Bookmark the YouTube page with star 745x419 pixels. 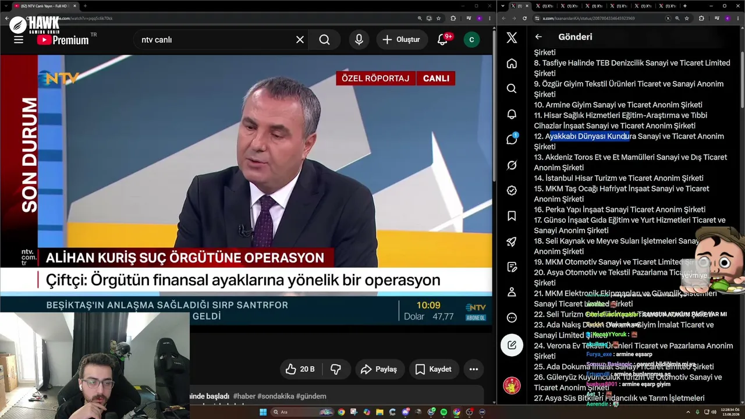(x=438, y=18)
